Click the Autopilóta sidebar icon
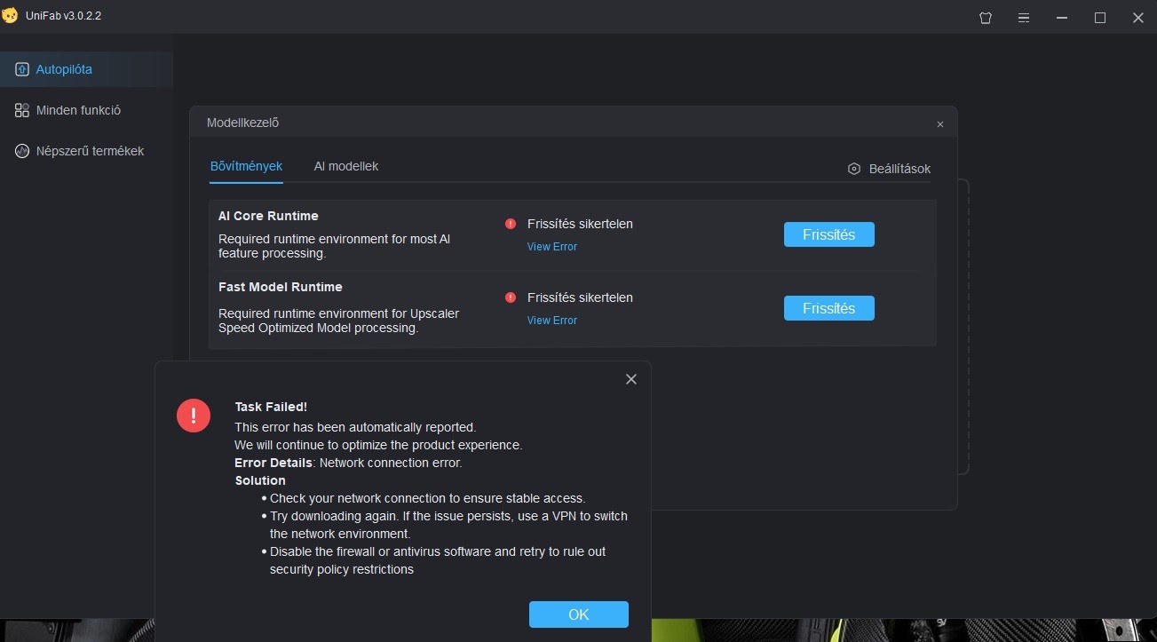 (22, 69)
